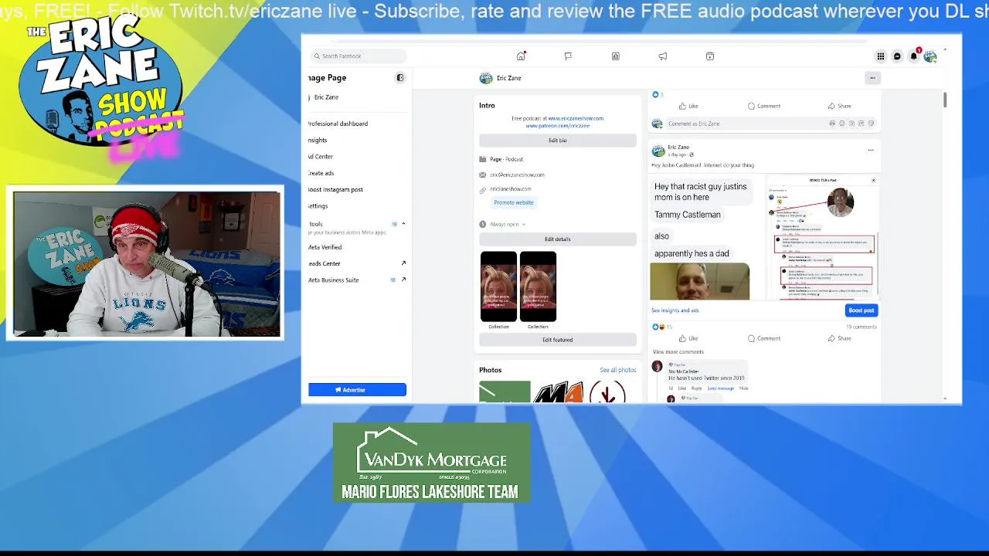Viewport: 989px width, 556px height.
Task: Click the Edit details button
Action: [x=557, y=239]
